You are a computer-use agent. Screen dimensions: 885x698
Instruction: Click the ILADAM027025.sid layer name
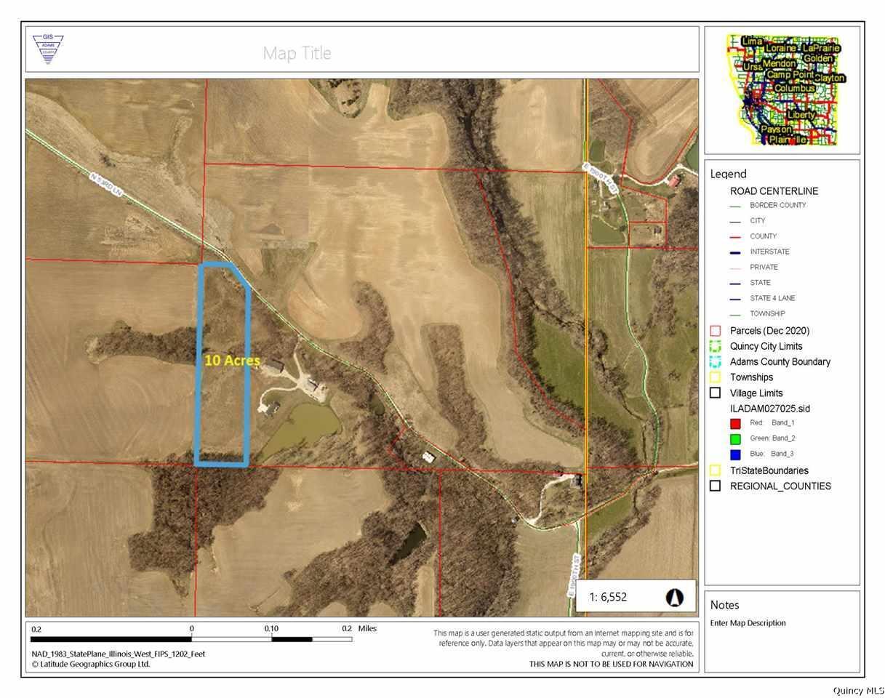772,409
